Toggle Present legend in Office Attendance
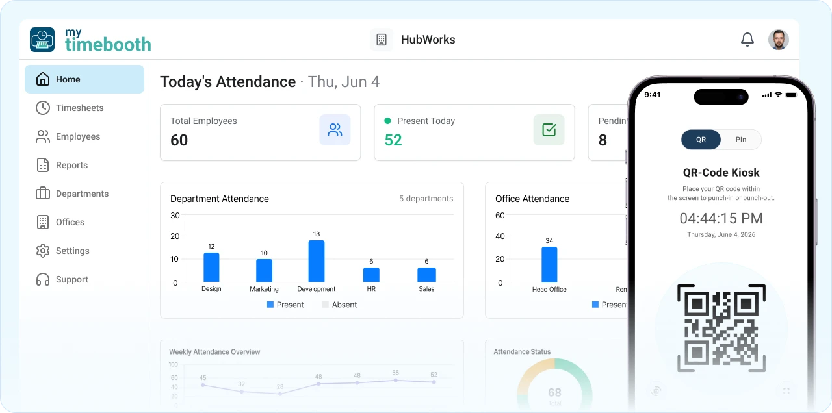 [x=610, y=305]
